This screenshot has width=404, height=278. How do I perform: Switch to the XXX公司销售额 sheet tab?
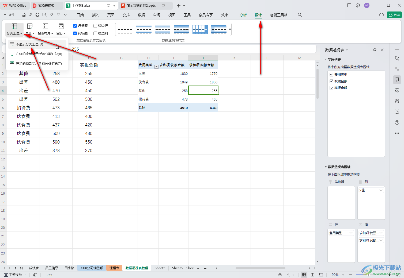coord(92,268)
